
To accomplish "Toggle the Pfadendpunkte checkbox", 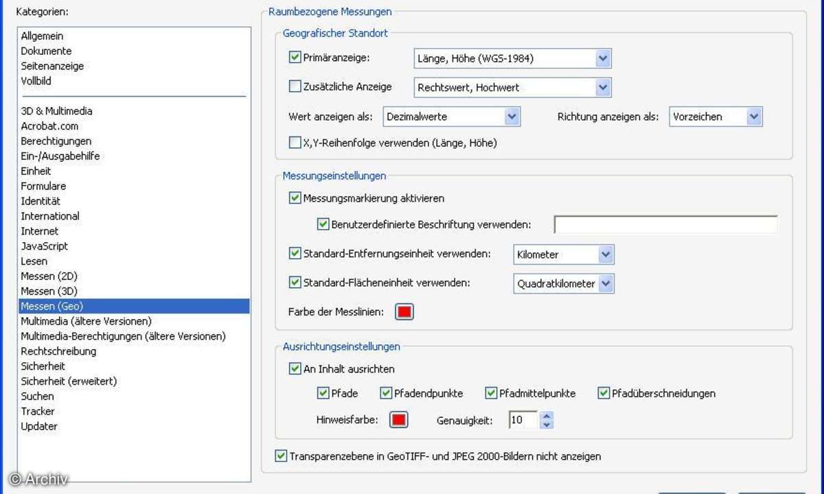I will (387, 393).
